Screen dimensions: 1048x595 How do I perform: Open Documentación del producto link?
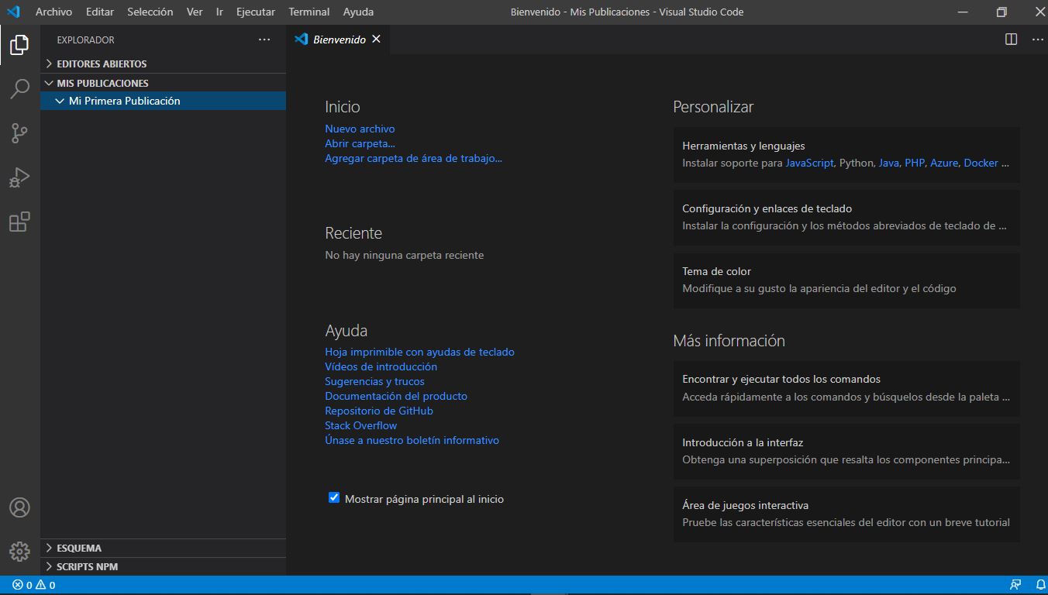click(396, 396)
